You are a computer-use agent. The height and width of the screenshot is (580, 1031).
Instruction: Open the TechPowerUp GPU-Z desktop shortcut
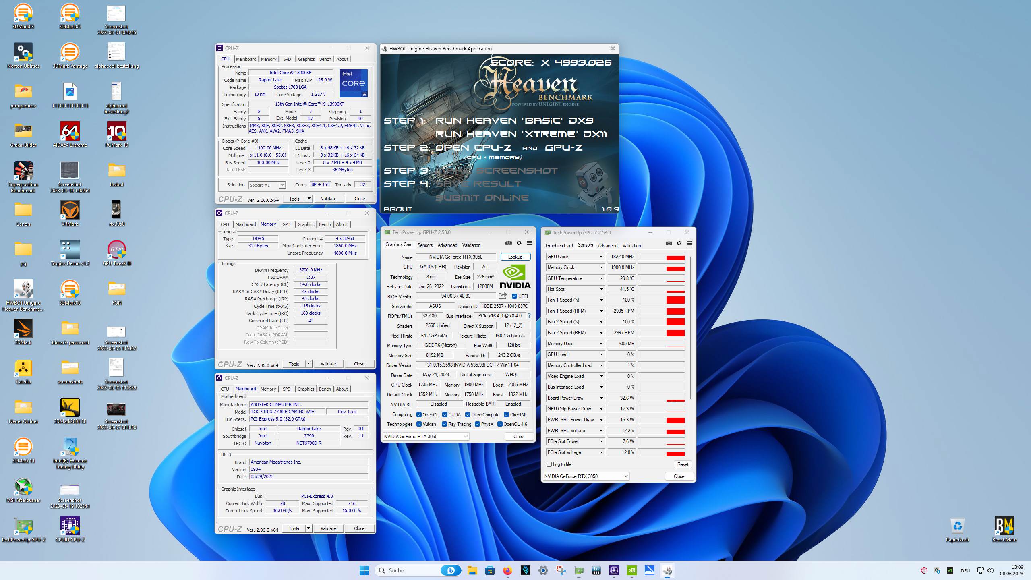tap(23, 530)
